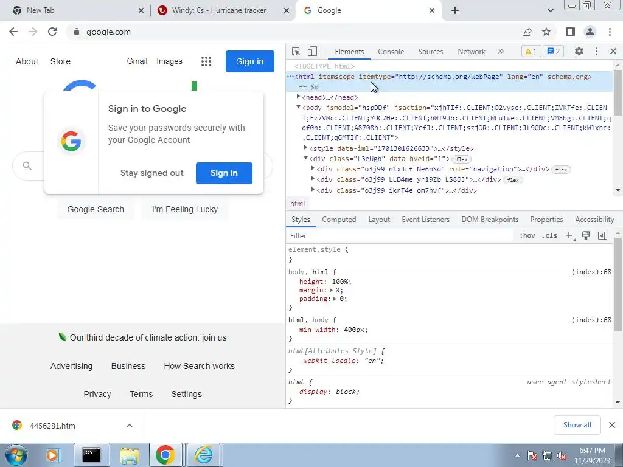623x467 pixels.
Task: Add a new style rule plus icon
Action: pos(569,235)
